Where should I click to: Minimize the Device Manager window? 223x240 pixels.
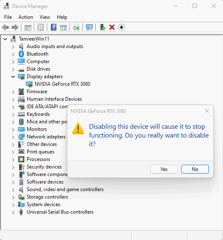tap(176, 6)
